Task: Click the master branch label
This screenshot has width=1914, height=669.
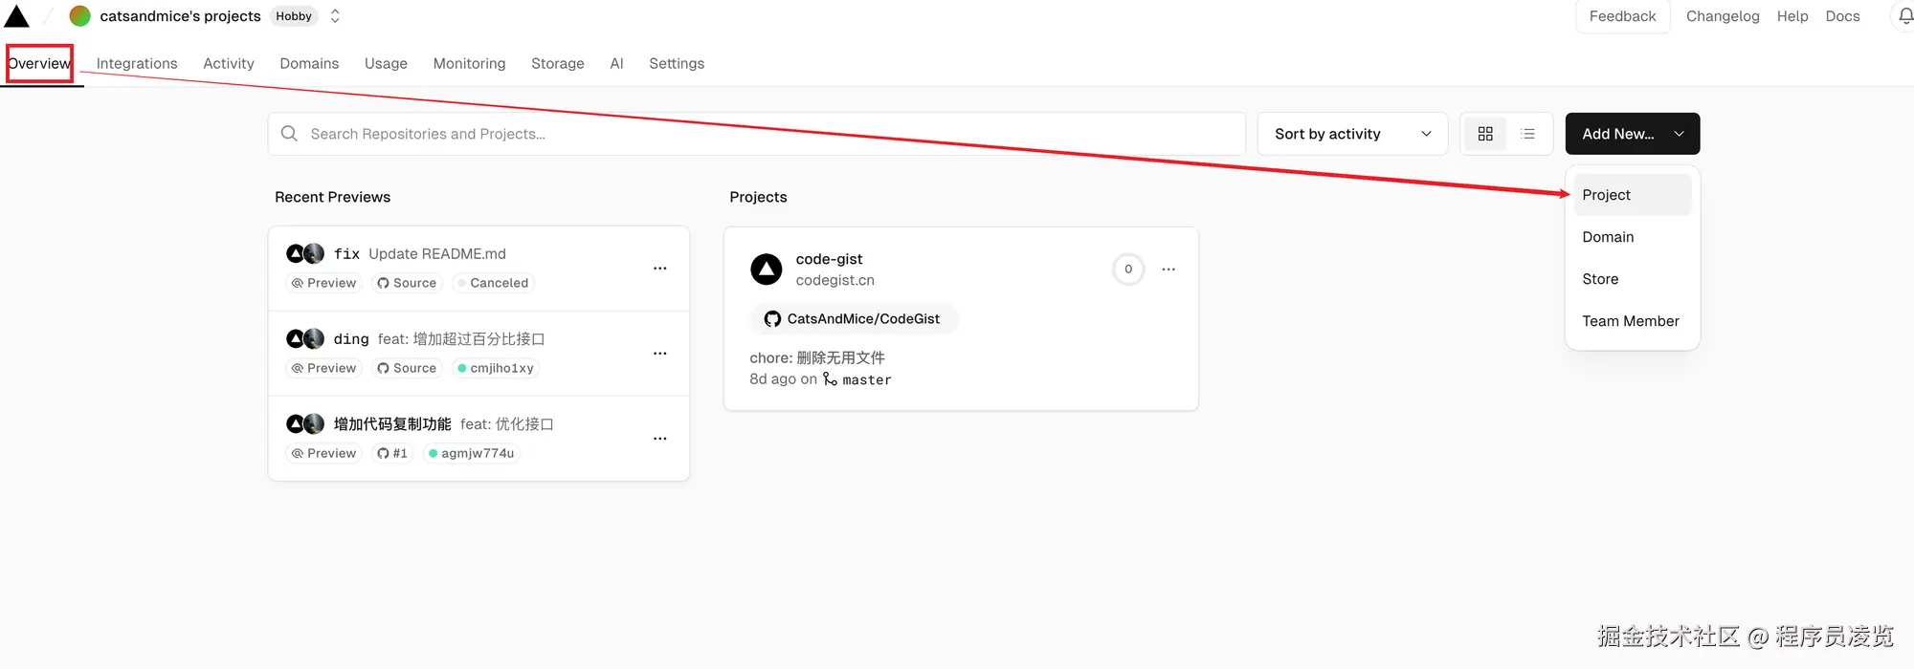Action: pyautogui.click(x=867, y=379)
